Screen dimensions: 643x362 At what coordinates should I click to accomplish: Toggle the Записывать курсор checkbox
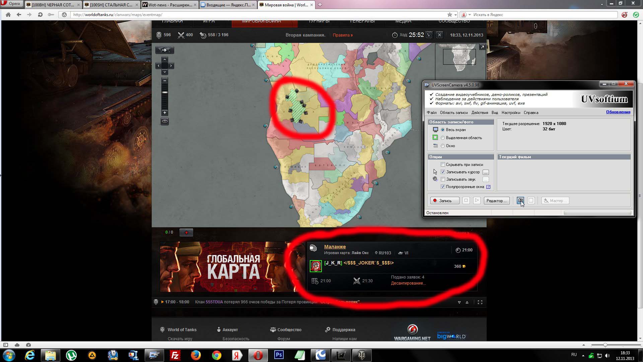[x=443, y=172]
